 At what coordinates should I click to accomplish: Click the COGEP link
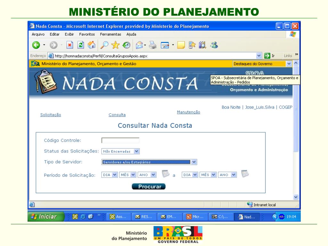click(x=285, y=107)
